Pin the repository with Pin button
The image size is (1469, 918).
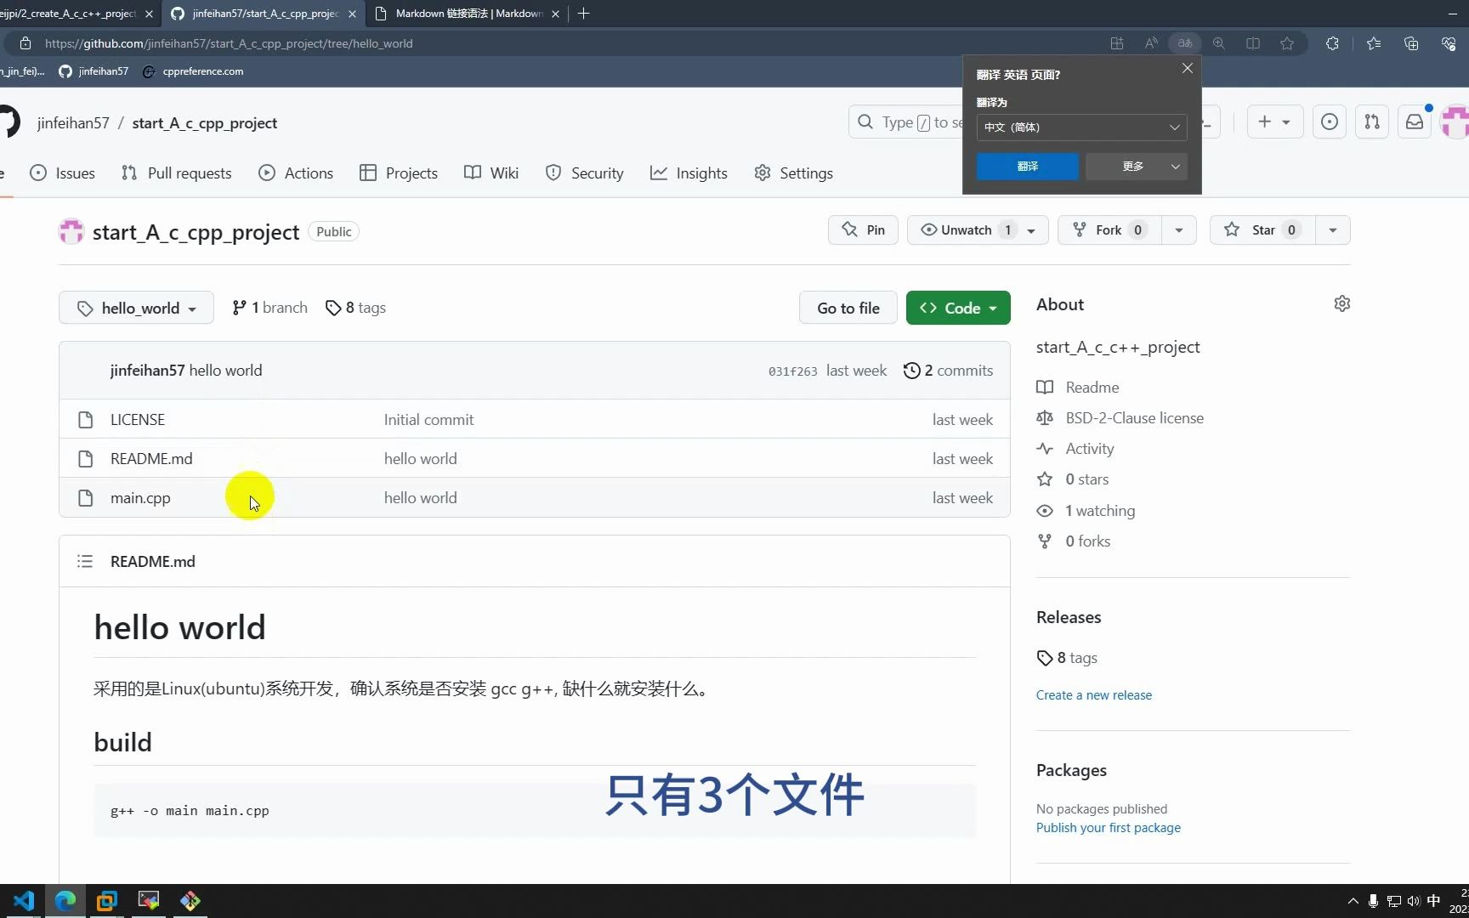coord(863,229)
